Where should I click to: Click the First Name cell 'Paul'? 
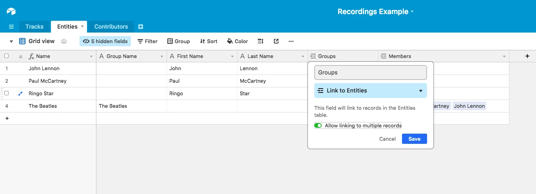tap(202, 81)
